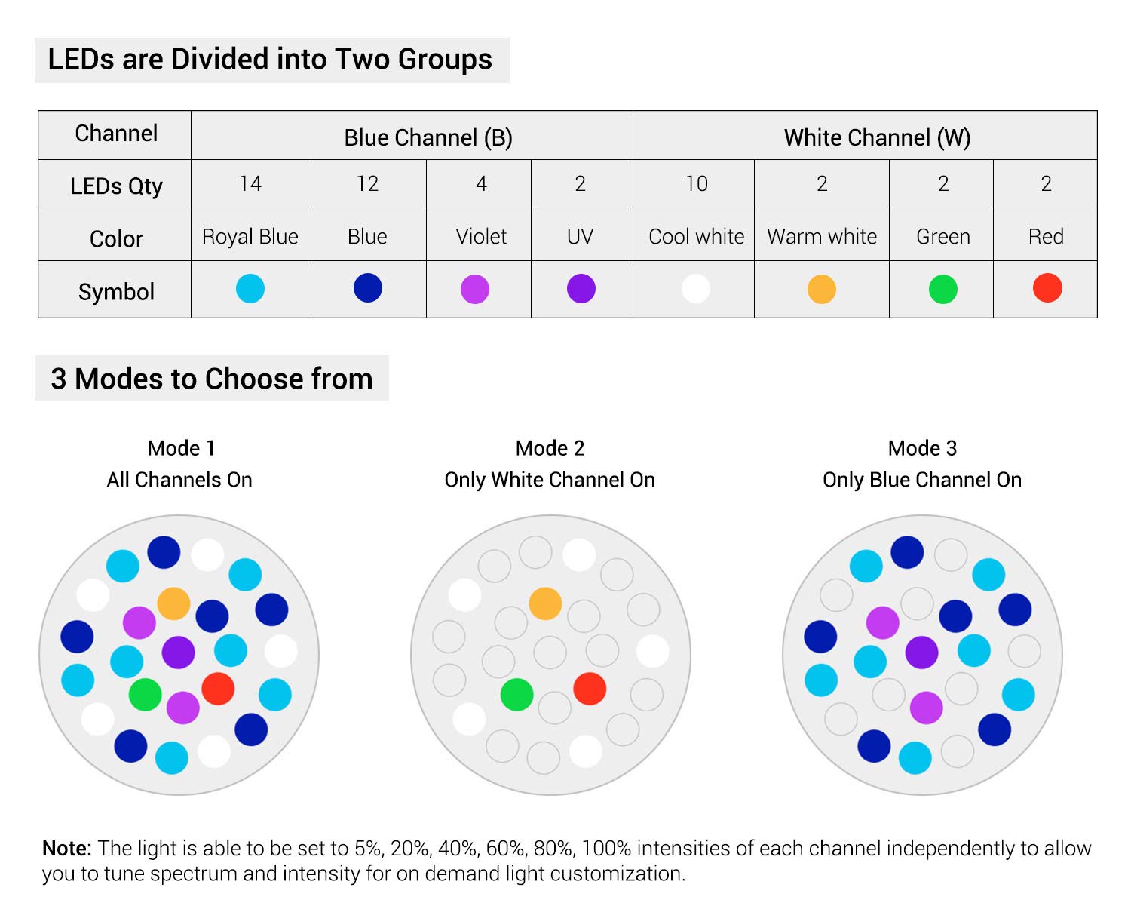Pick the Violet symbol dot in table
The height and width of the screenshot is (906, 1131).
tap(475, 289)
